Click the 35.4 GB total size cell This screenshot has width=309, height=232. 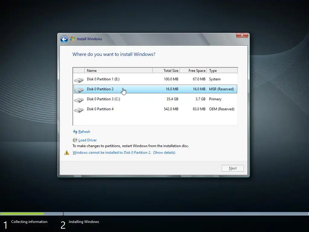pos(172,99)
